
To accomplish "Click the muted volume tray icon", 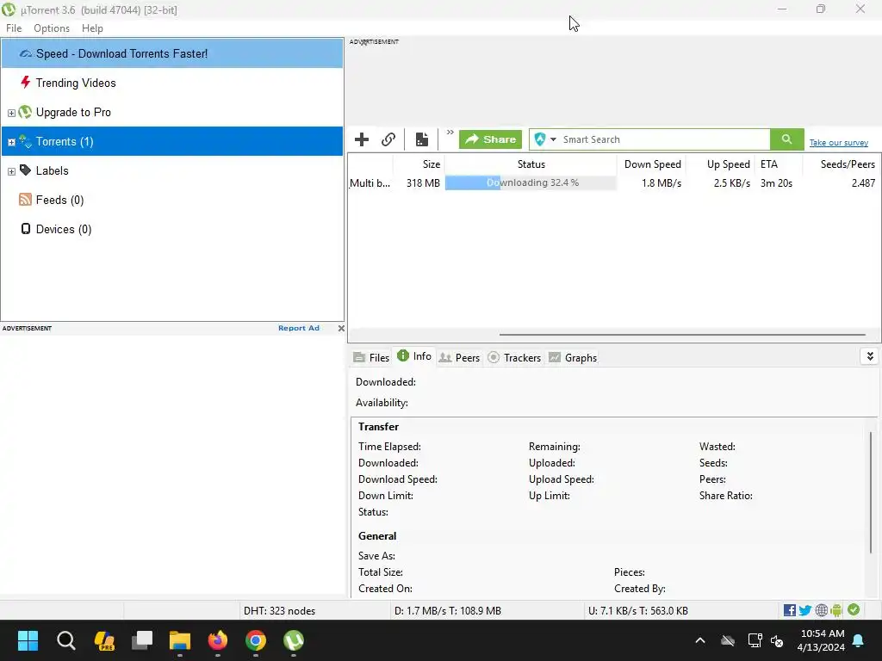I will (777, 640).
